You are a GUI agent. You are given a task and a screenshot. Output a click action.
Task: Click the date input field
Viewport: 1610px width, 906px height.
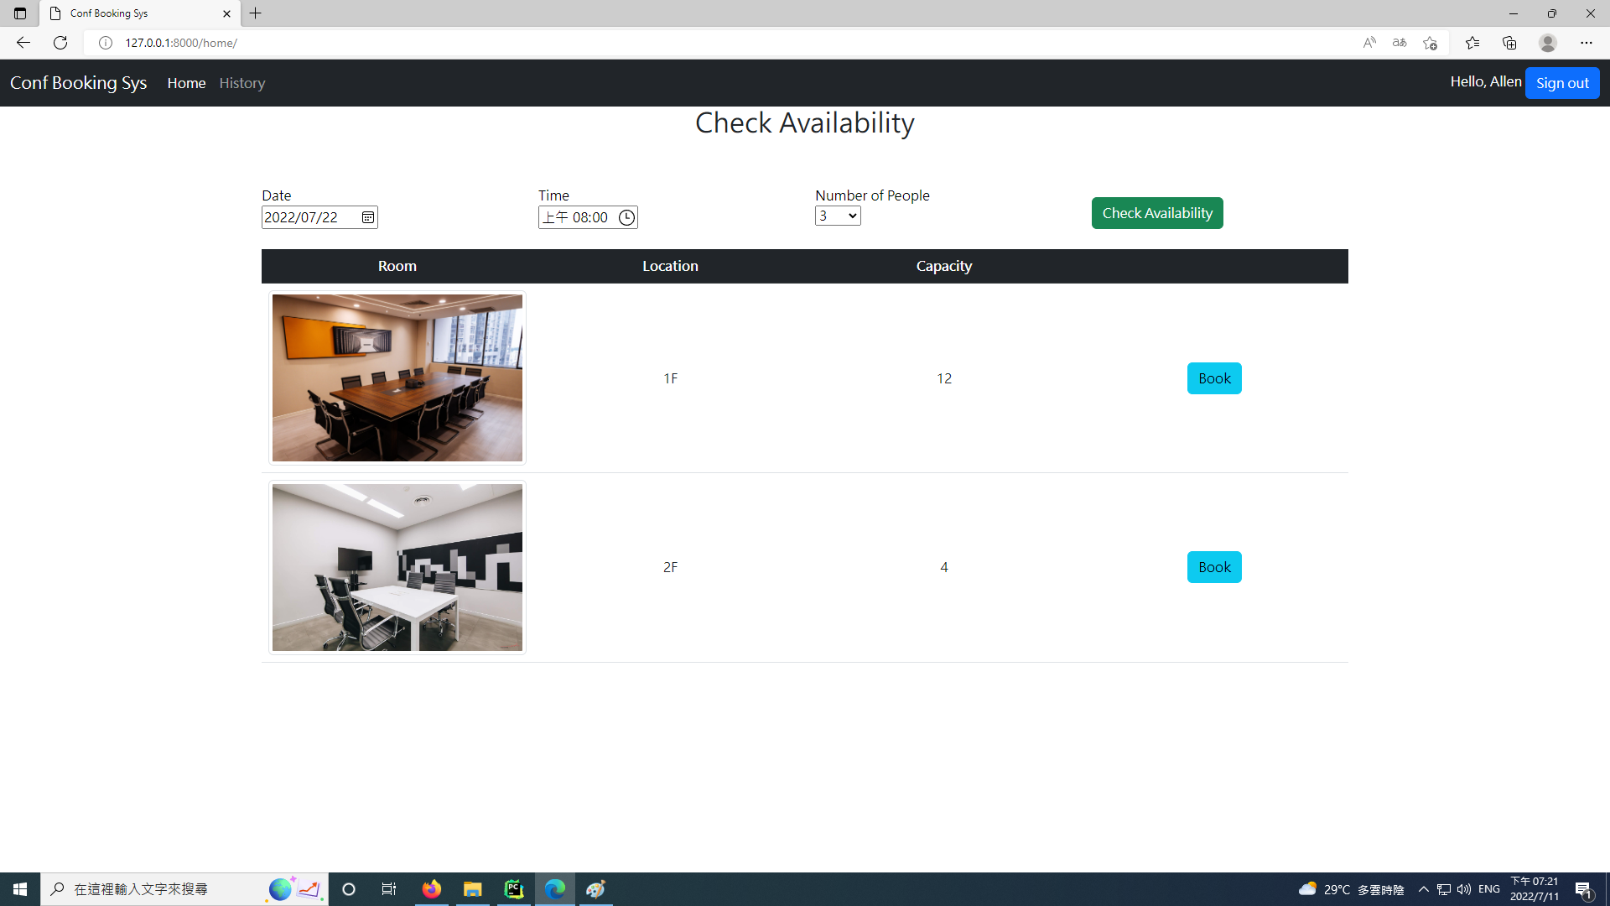click(x=319, y=216)
